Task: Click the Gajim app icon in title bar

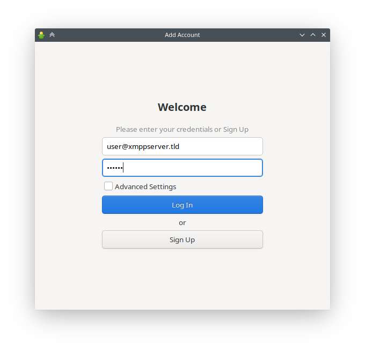Action: pos(41,35)
